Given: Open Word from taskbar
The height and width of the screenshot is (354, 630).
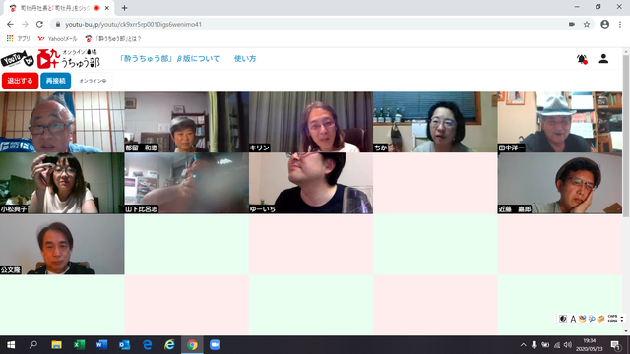Looking at the screenshot, I should pos(101,345).
